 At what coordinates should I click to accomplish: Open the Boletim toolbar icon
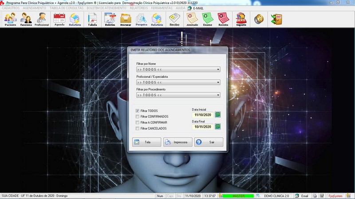pos(110,19)
